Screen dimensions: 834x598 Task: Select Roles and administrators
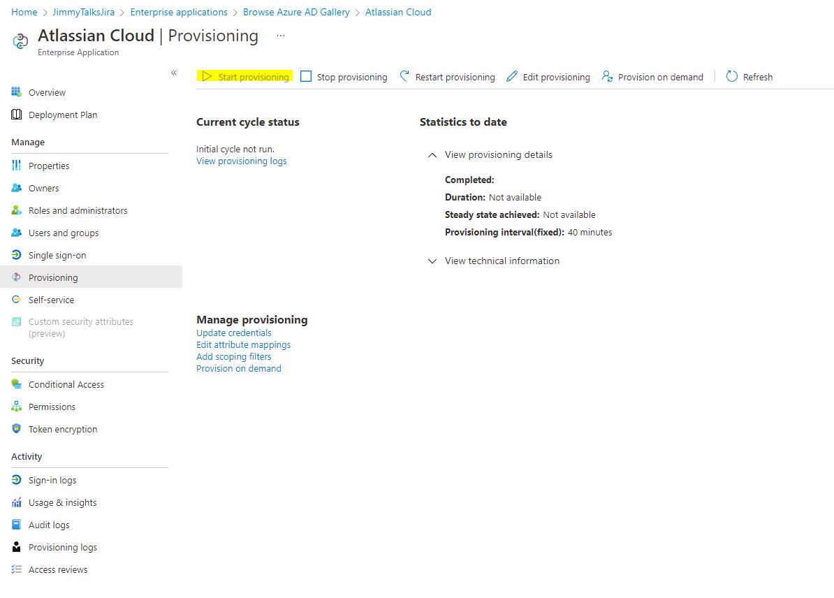tap(78, 210)
